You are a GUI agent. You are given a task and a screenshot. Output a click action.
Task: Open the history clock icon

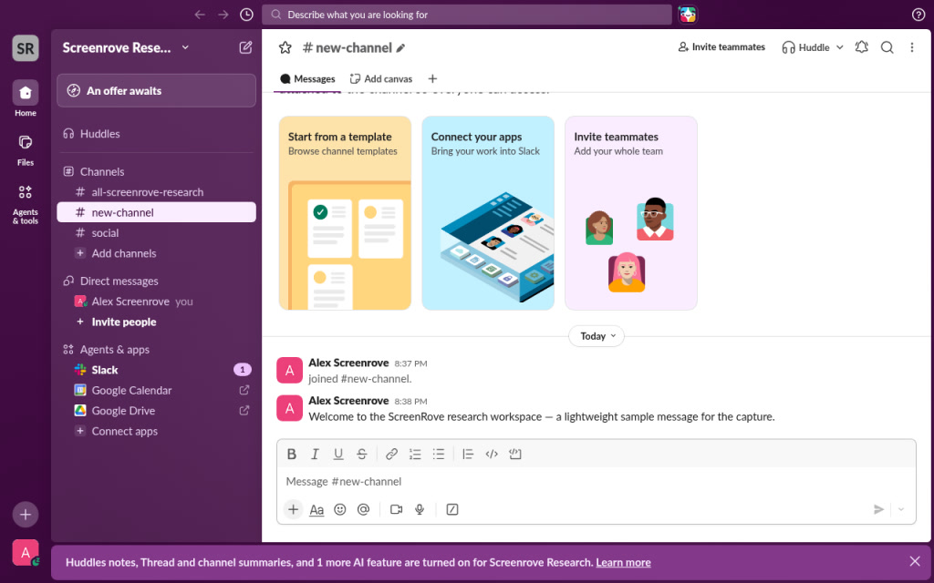[x=246, y=15]
